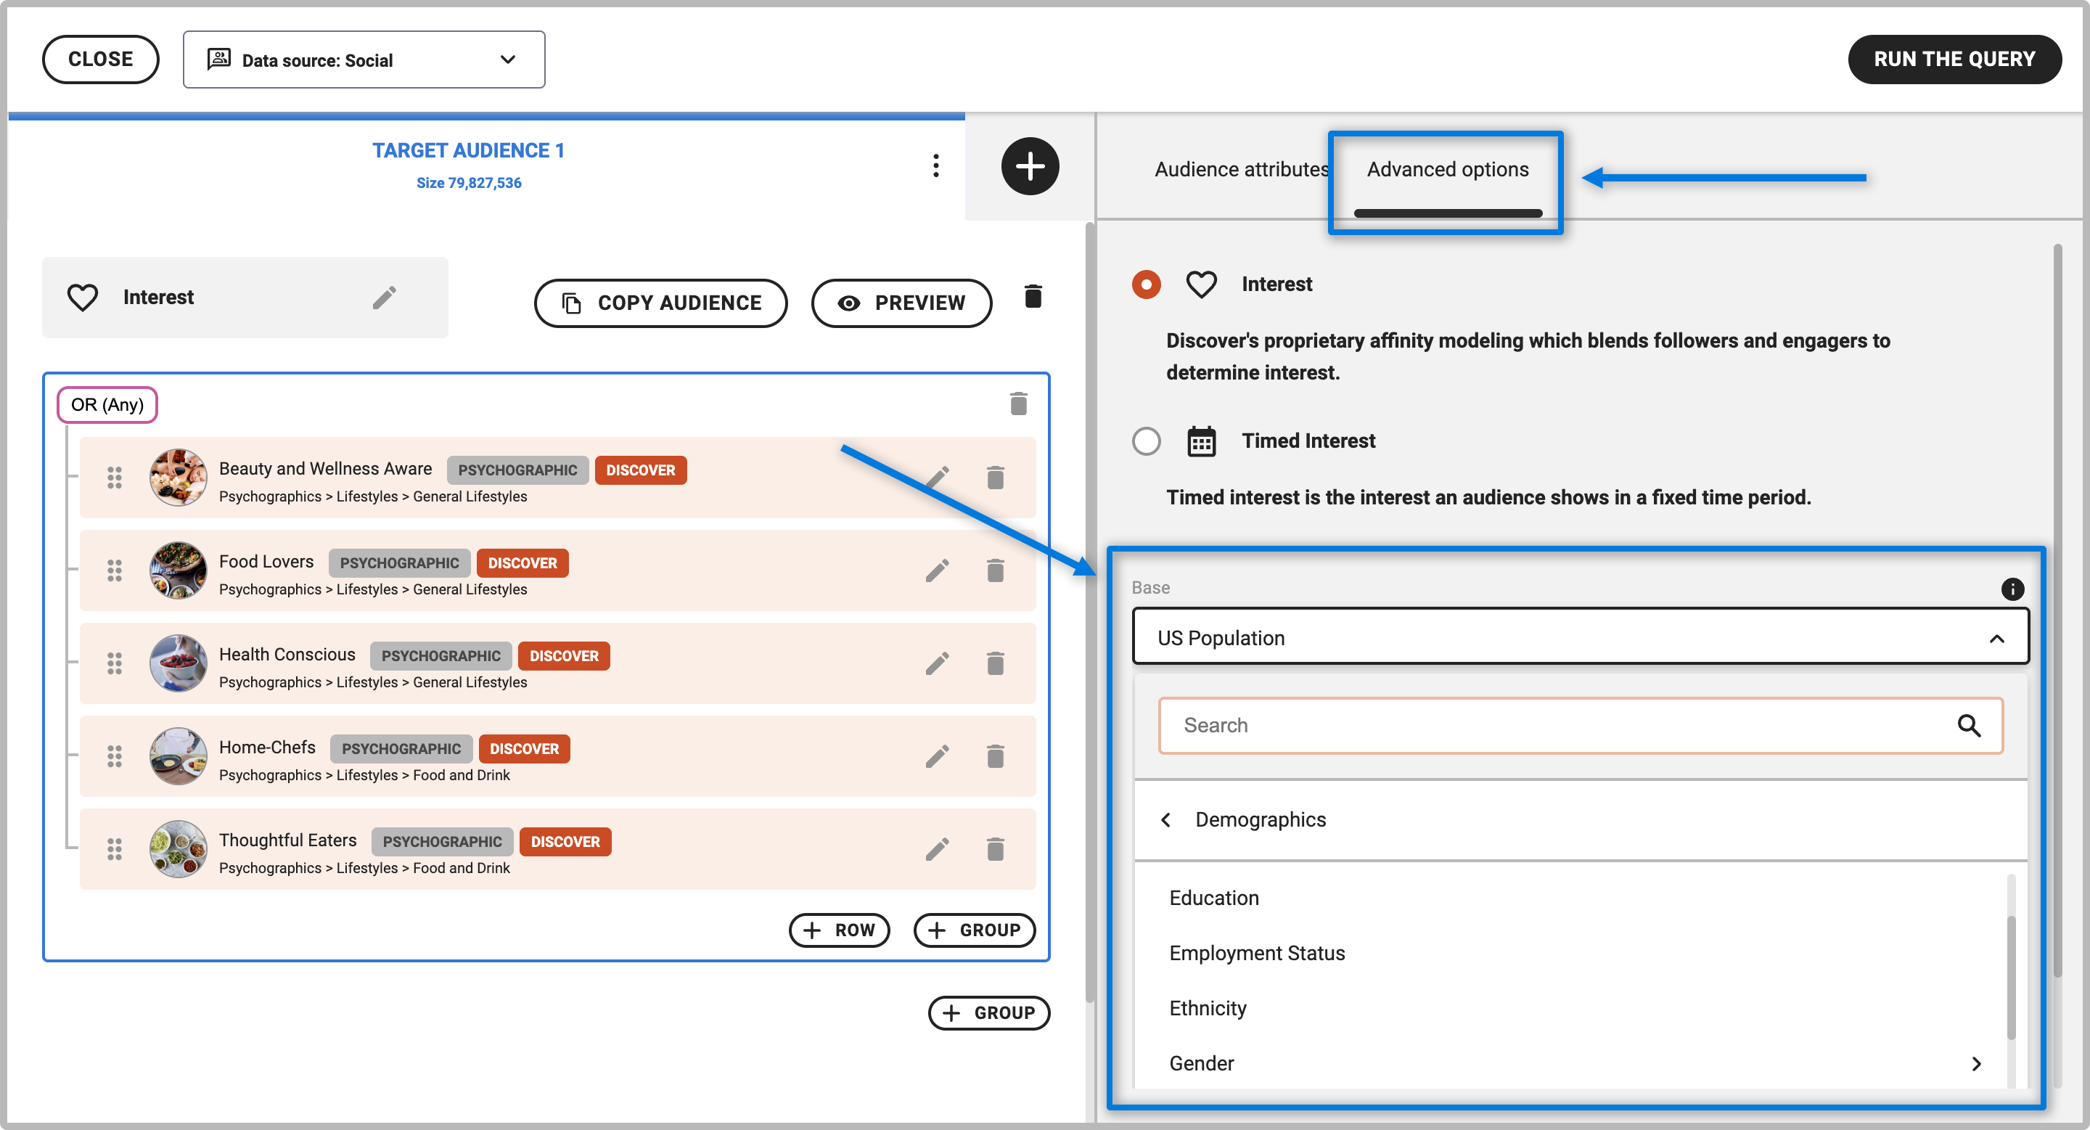Click the Copy Audience button
This screenshot has height=1130, width=2090.
[x=660, y=303]
